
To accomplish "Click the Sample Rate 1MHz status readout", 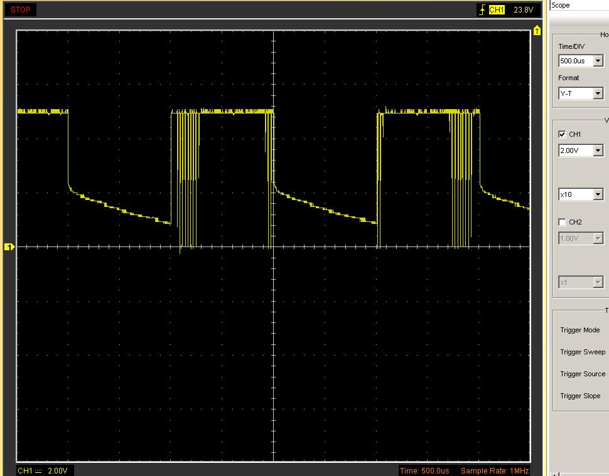I will point(495,470).
